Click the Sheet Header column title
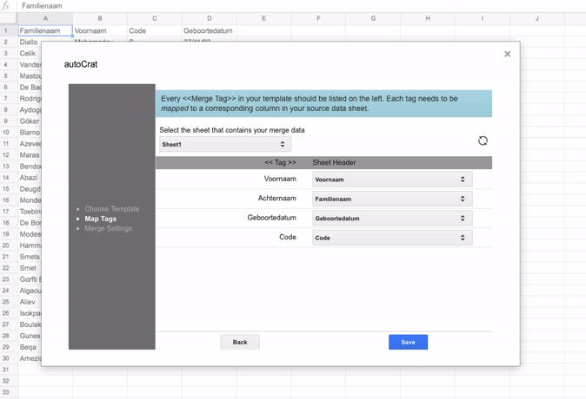 coord(334,162)
